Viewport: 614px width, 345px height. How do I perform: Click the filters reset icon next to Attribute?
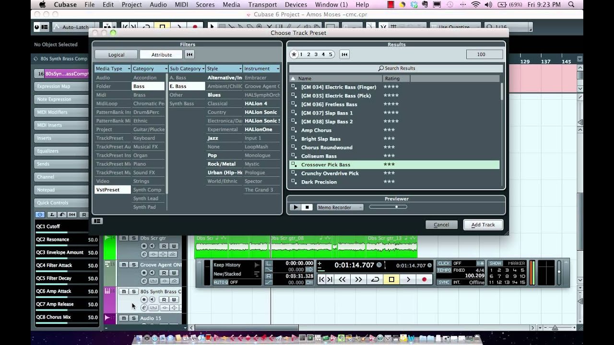(x=189, y=55)
